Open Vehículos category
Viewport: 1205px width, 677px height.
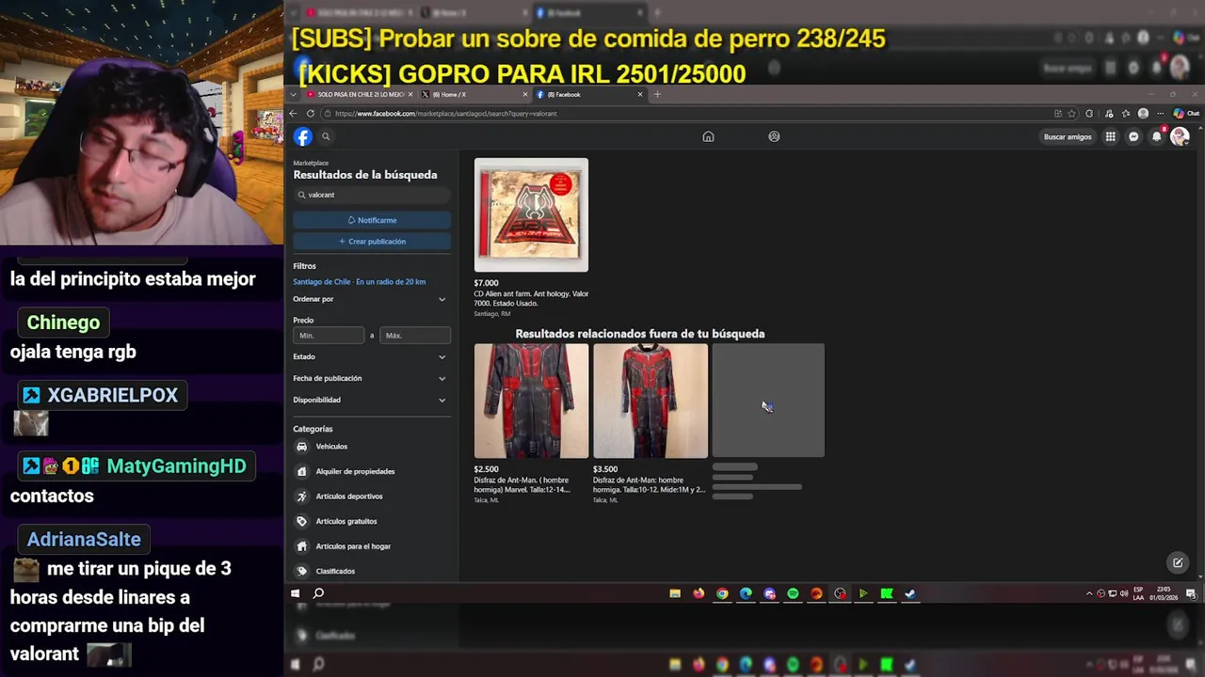tap(371, 447)
